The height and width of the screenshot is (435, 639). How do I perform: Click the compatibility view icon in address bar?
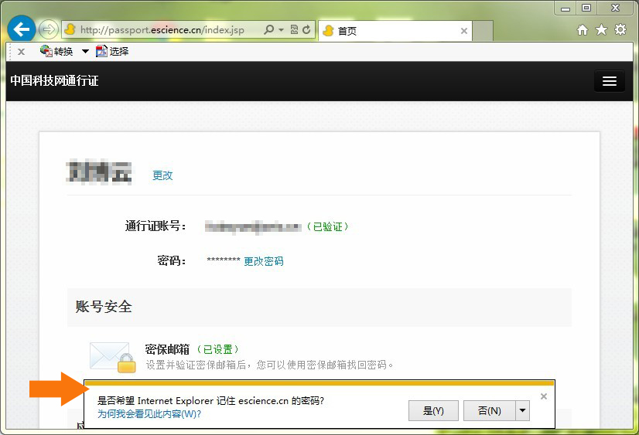tap(294, 30)
